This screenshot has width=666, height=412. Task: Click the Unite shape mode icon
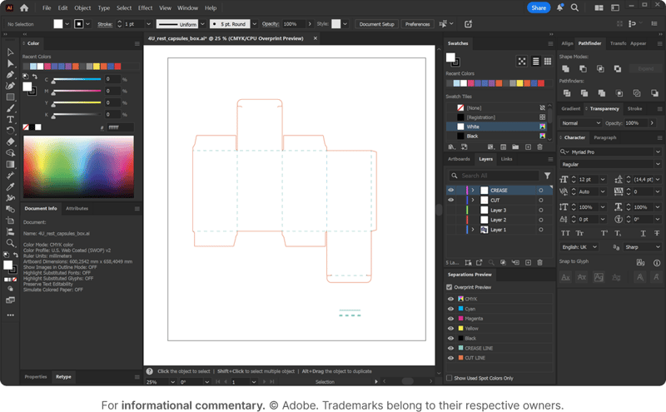[566, 69]
